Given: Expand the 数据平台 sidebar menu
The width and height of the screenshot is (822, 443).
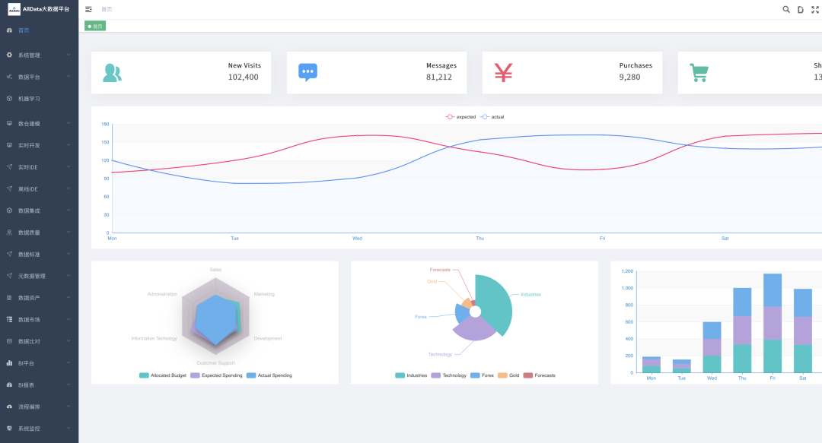Looking at the screenshot, I should 39,77.
